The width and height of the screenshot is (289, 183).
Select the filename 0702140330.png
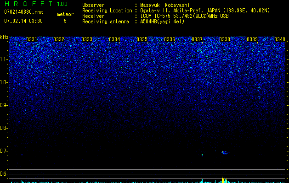click(x=23, y=12)
